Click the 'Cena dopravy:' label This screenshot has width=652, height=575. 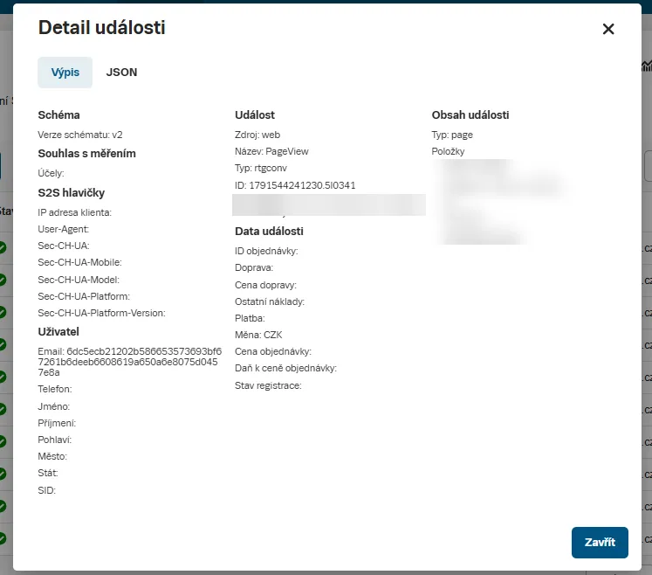pyautogui.click(x=265, y=285)
